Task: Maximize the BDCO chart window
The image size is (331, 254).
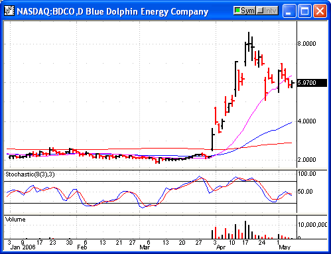Action: click(304, 11)
